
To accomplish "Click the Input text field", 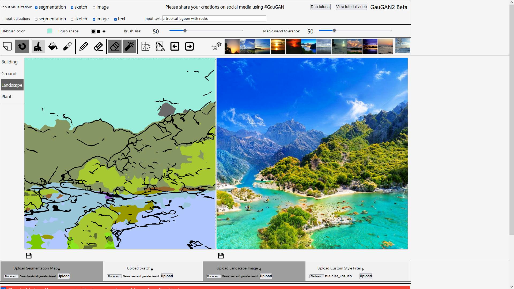I will click(214, 18).
